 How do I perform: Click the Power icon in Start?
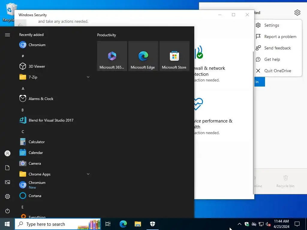[7, 211]
